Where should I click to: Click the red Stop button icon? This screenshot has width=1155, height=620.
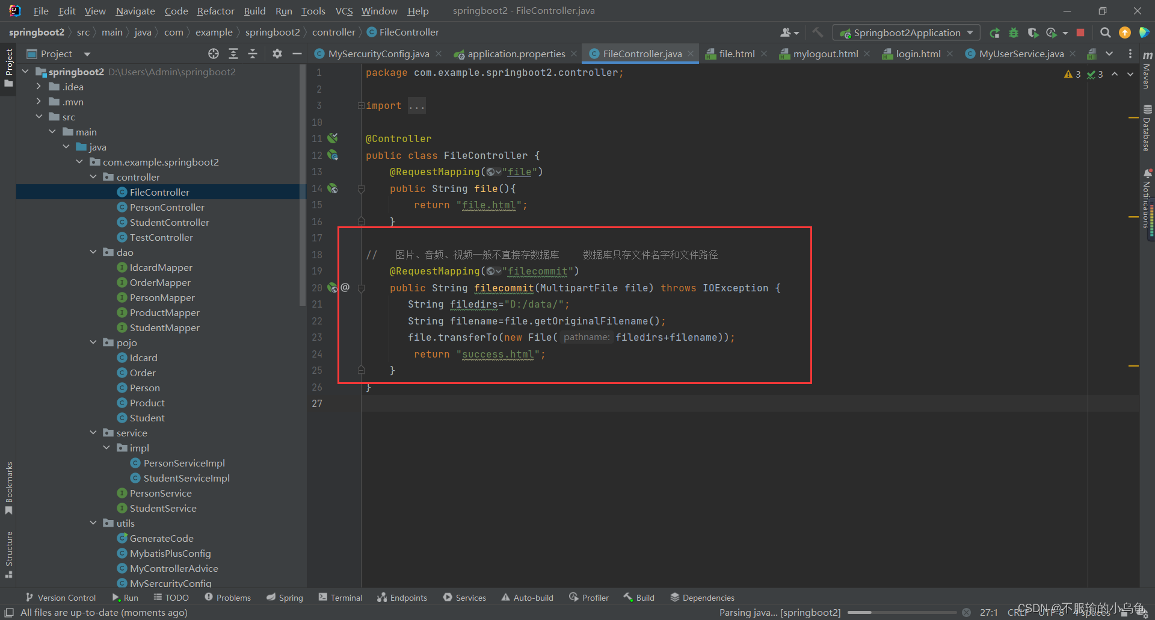pos(1080,33)
